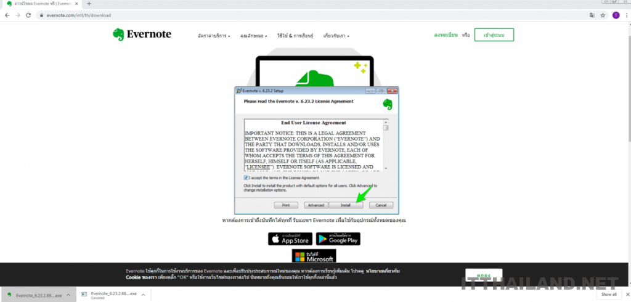The image size is (631, 302).
Task: Click the setup dialog title bar icon
Action: pyautogui.click(x=238, y=91)
